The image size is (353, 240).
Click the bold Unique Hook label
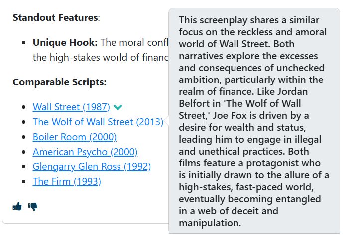[x=65, y=42]
